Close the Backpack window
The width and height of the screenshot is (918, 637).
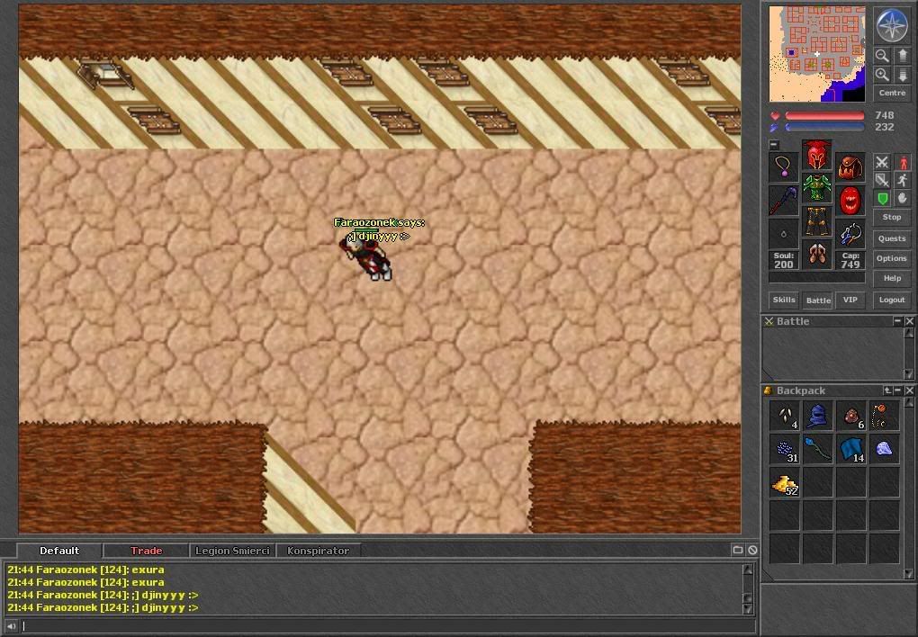(909, 390)
